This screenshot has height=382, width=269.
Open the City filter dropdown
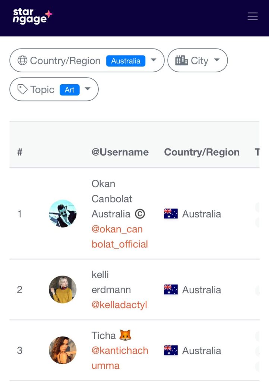216,60
